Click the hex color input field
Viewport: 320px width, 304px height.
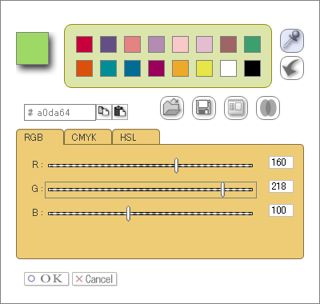[x=60, y=112]
